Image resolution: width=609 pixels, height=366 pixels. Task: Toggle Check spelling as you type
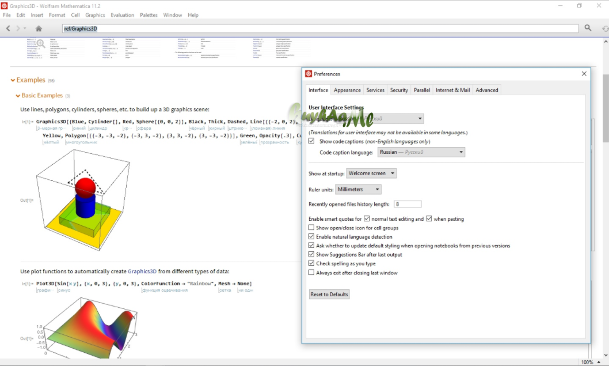click(311, 263)
